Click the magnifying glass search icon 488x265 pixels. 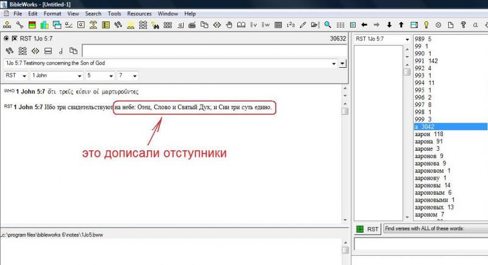point(328,25)
